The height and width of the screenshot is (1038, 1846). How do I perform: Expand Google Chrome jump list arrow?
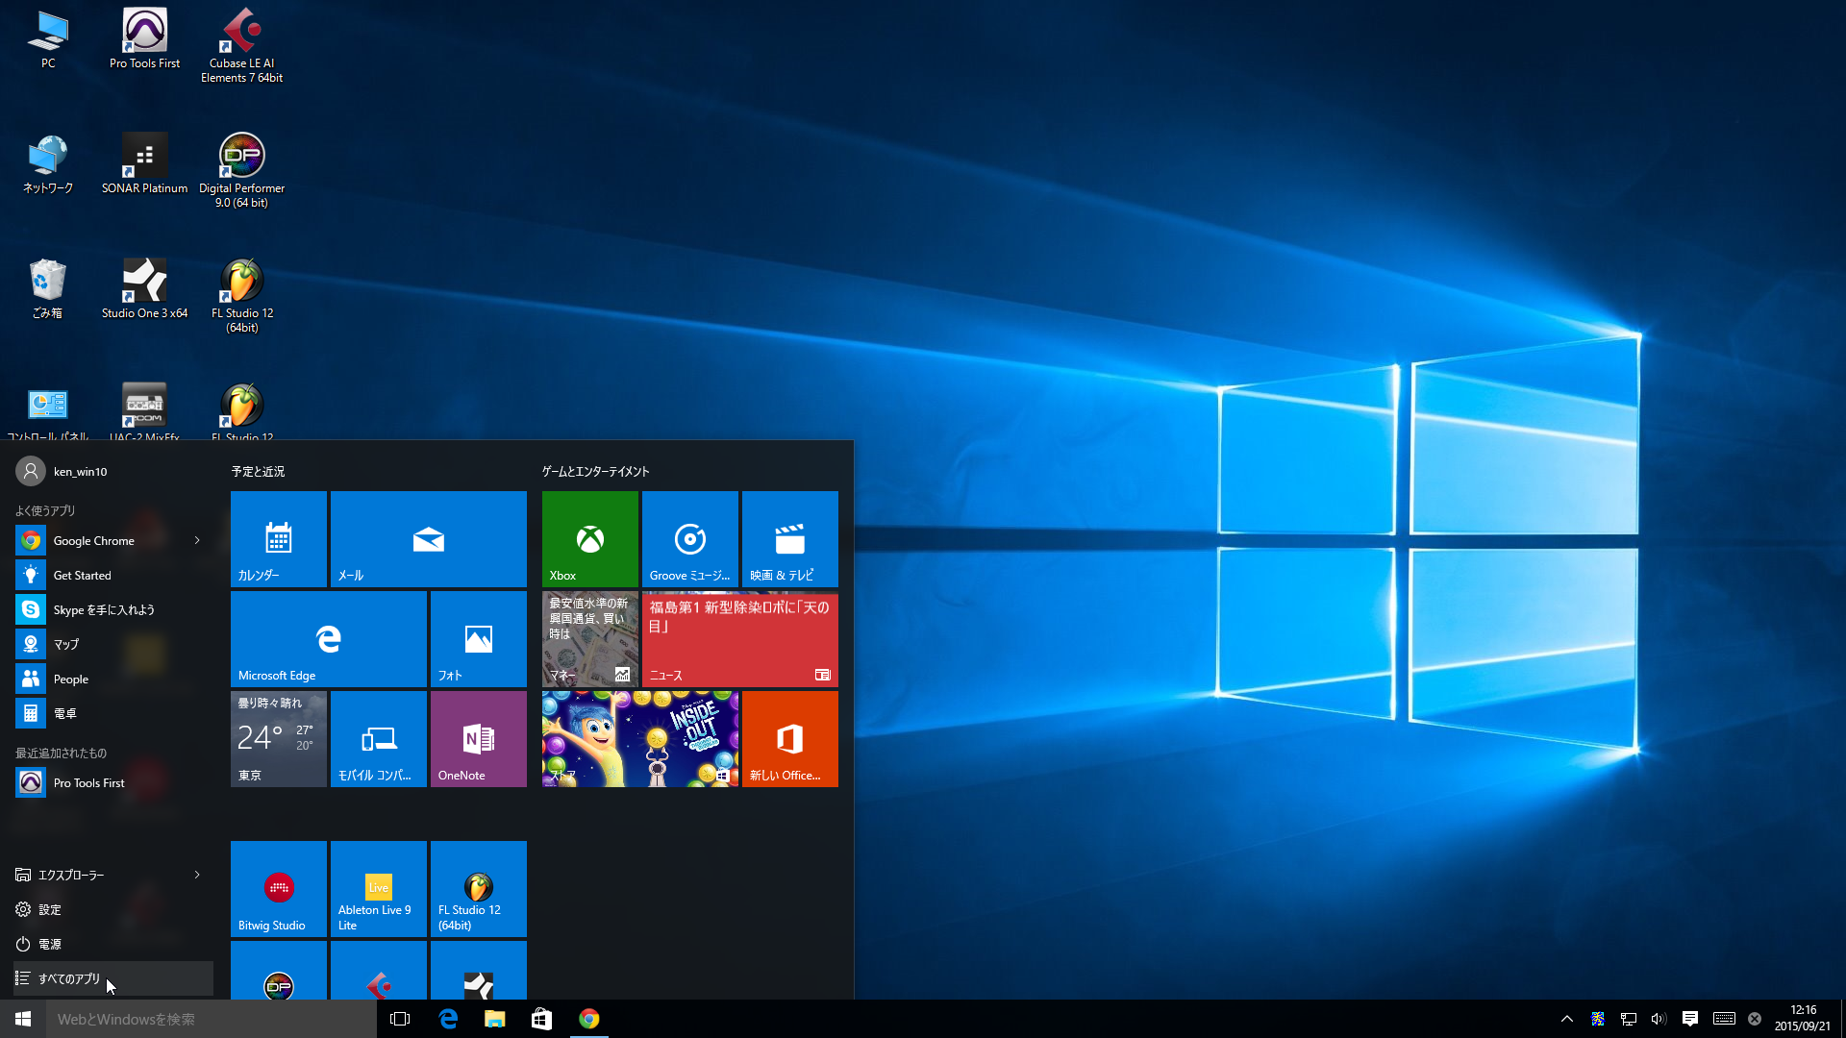point(197,540)
